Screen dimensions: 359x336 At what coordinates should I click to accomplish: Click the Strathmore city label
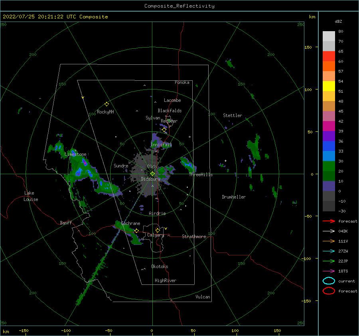pyautogui.click(x=194, y=237)
